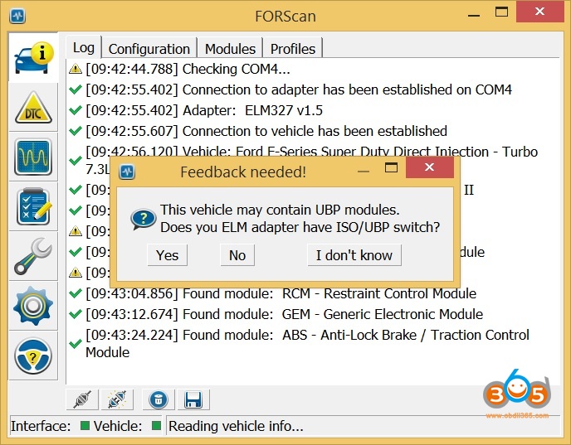
Task: Click the Reading vehicle info status text
Action: click(x=236, y=426)
